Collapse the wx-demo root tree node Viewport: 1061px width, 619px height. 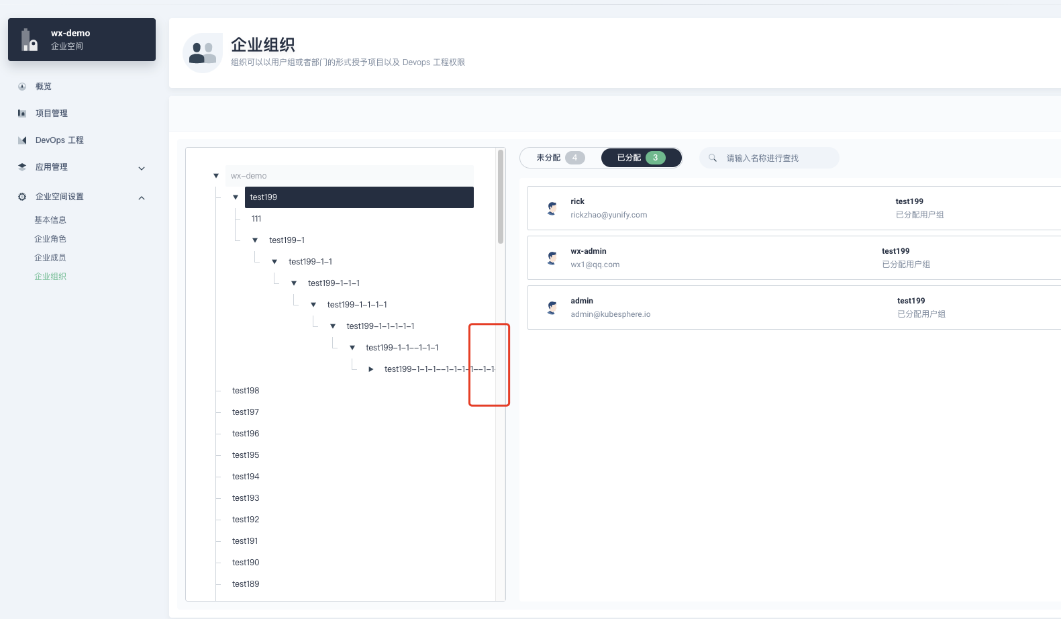click(216, 176)
